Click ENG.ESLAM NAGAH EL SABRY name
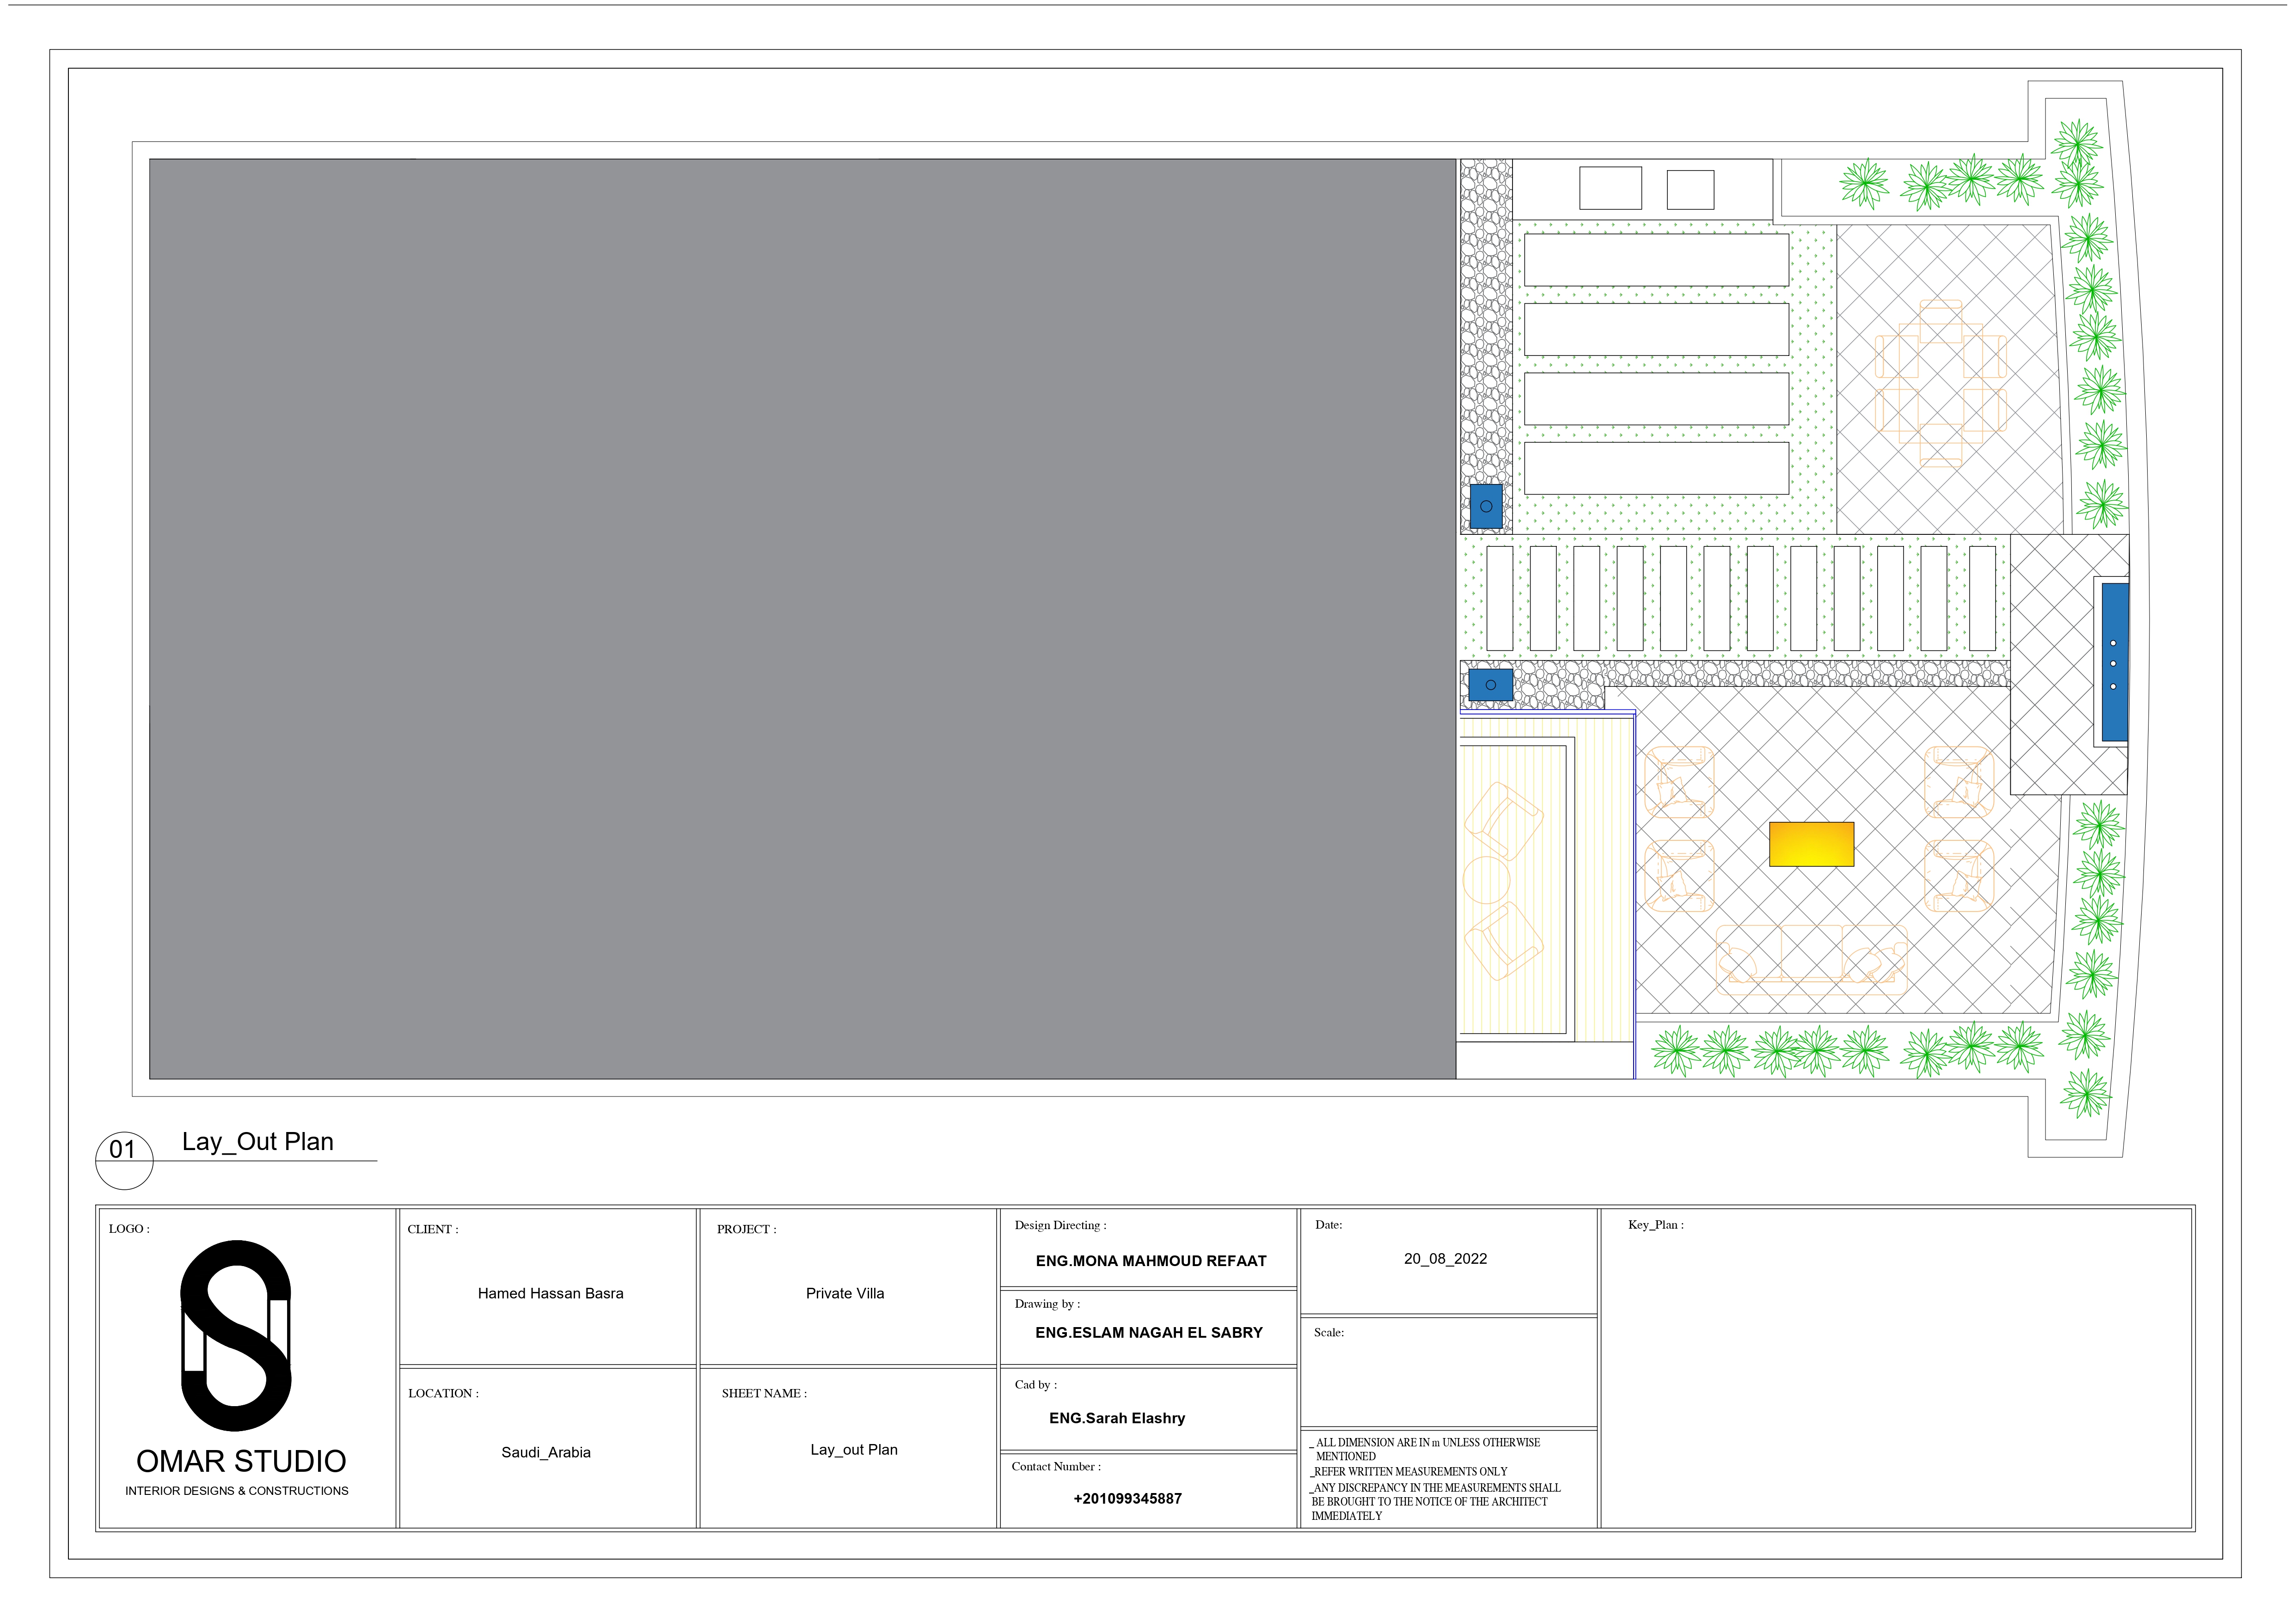Image resolution: width=2296 pixels, height=1622 pixels. tap(1148, 1332)
